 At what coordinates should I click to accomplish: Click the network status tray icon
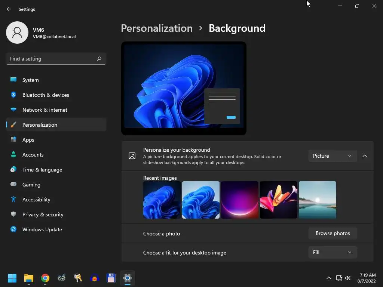coord(339,278)
